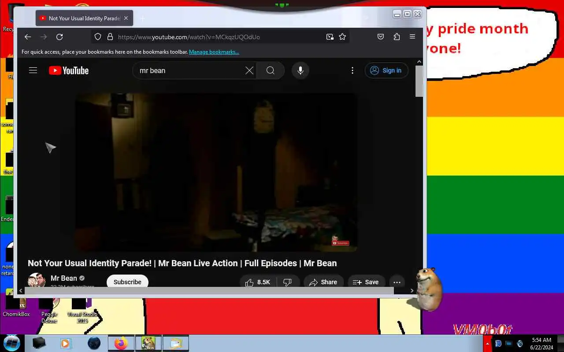Open the file explorer taskbar button
The image size is (564, 352).
[176, 343]
